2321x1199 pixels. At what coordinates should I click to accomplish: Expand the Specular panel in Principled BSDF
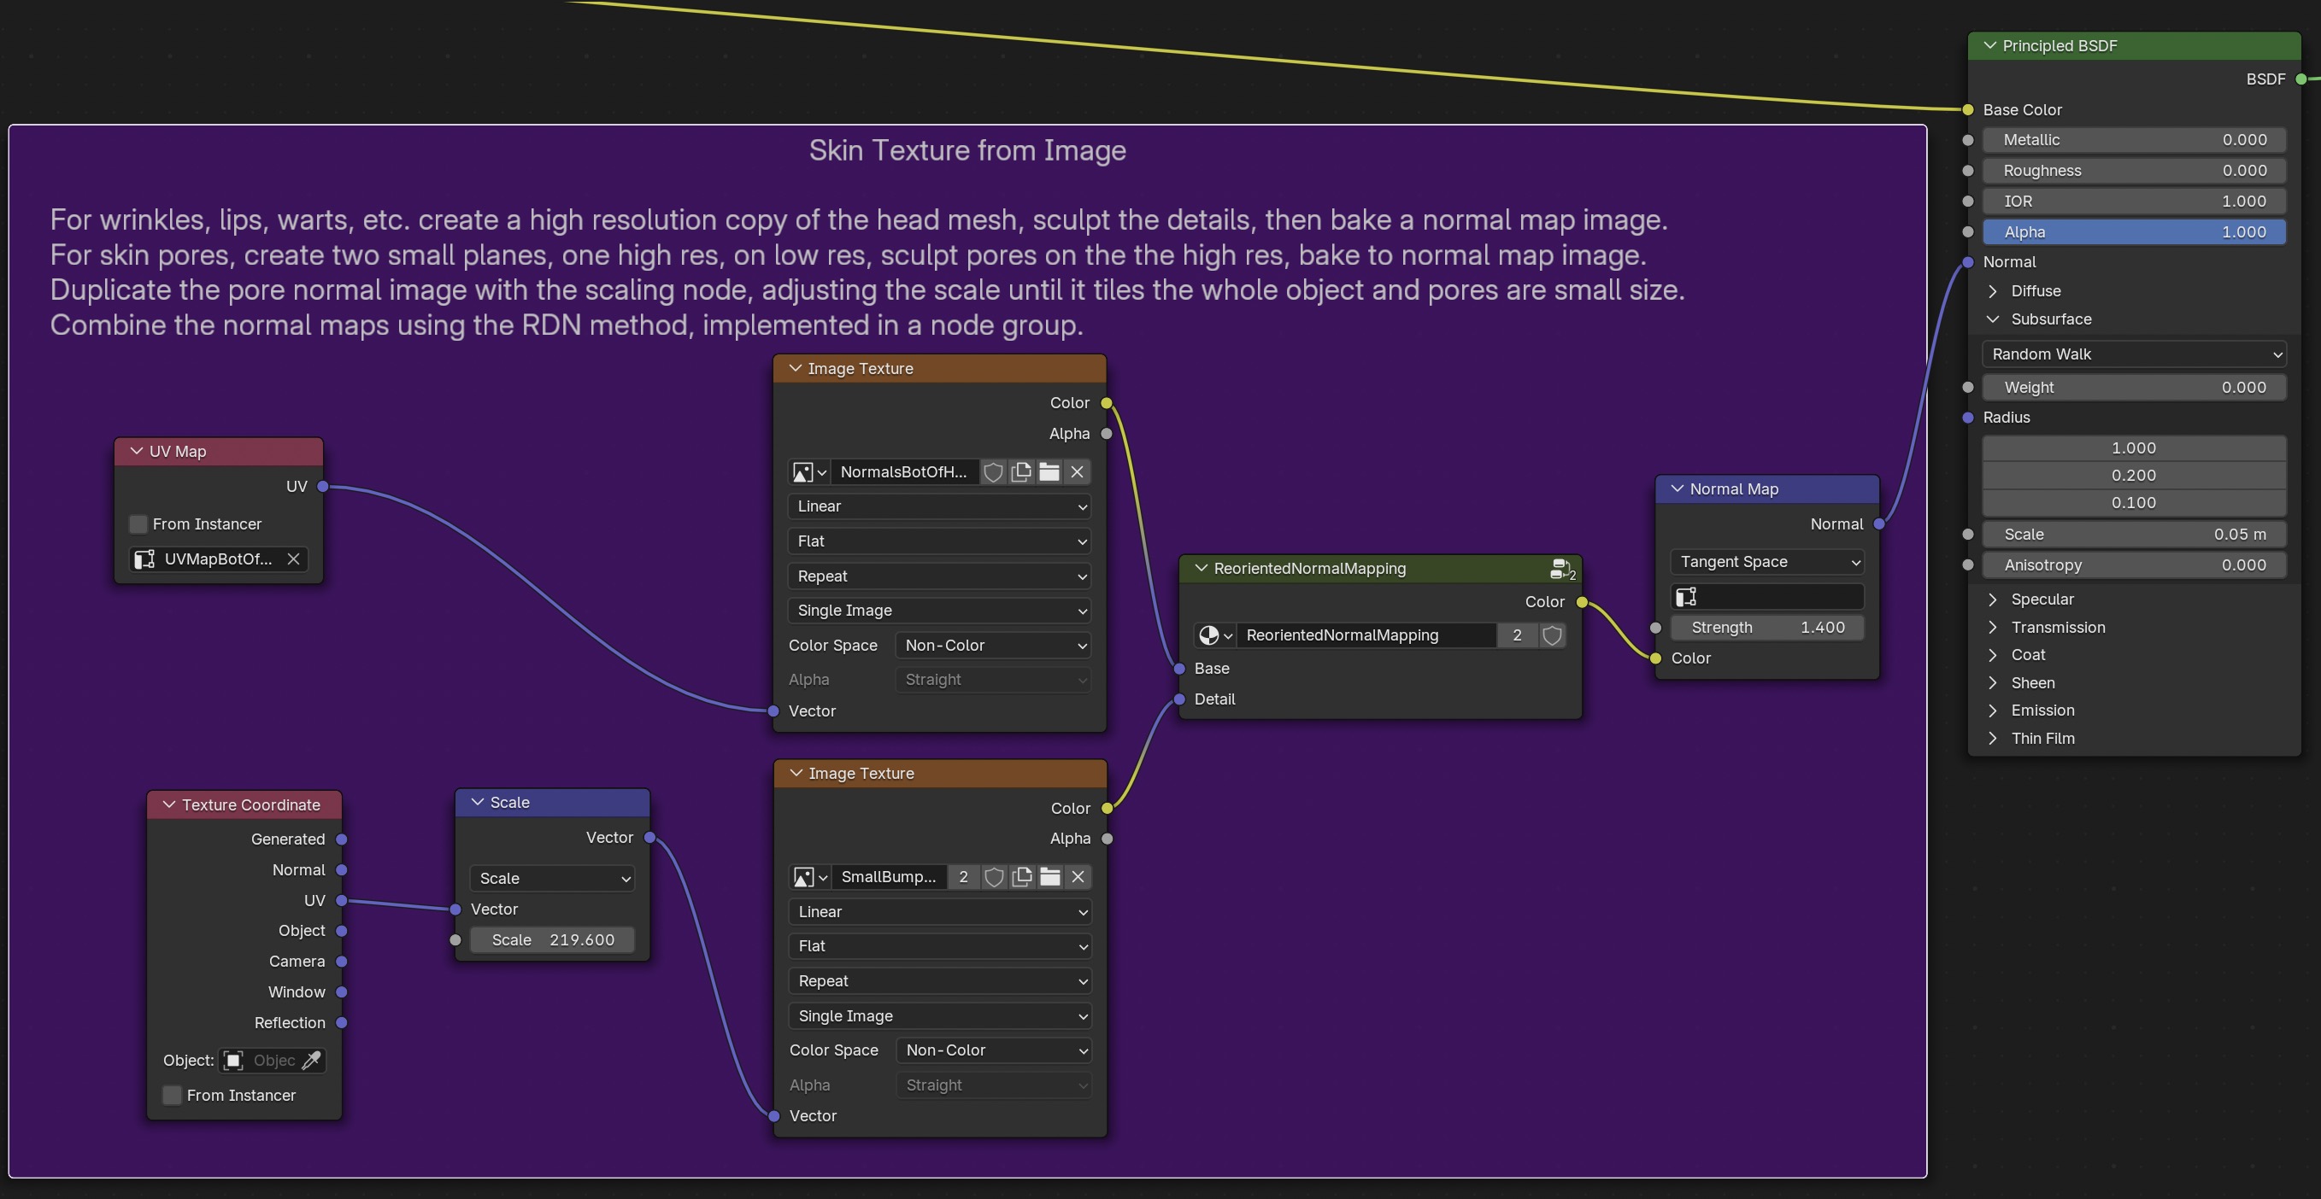[1993, 599]
